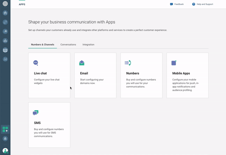Switch to the Conversations tab
This screenshot has height=155, width=226.
coord(68,44)
